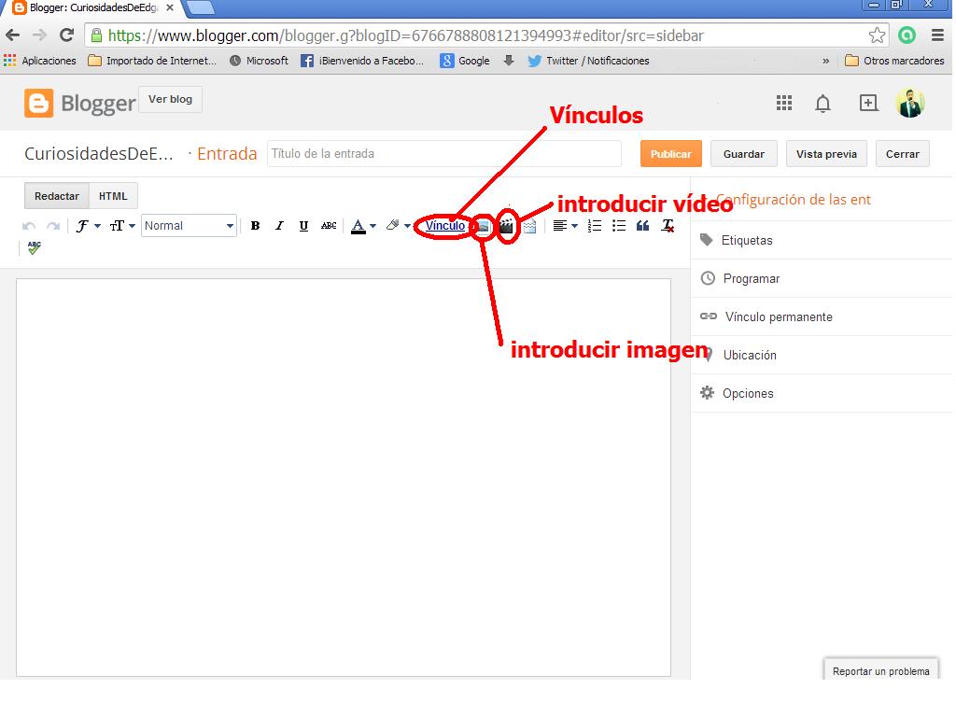
Task: Go back in browser history
Action: point(13,35)
